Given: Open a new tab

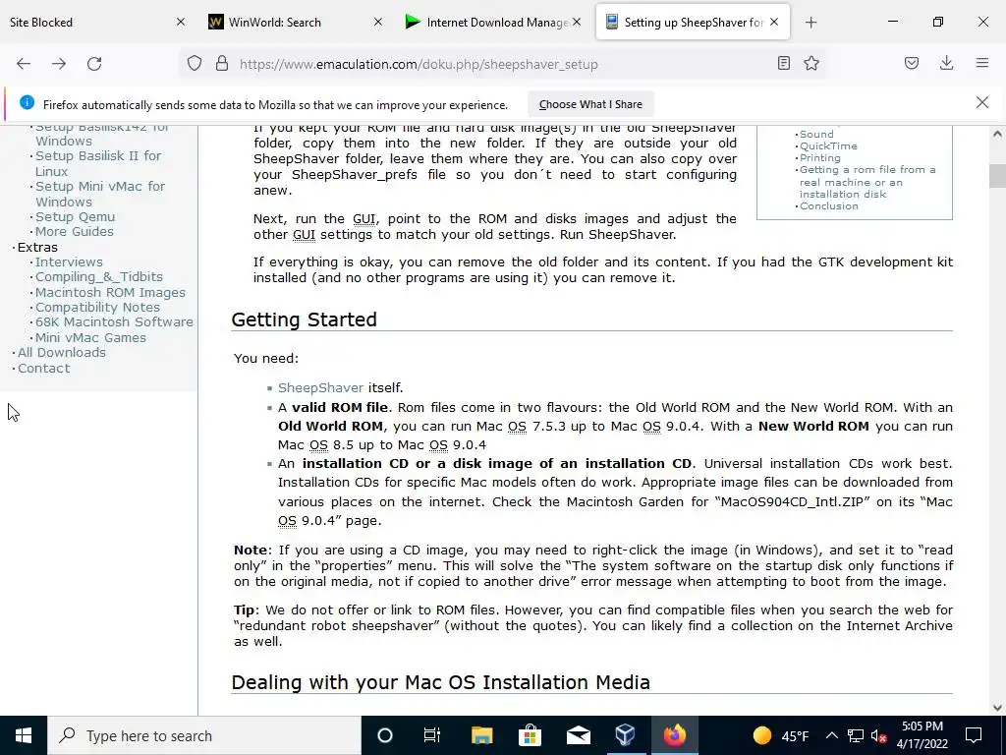Looking at the screenshot, I should tap(810, 23).
